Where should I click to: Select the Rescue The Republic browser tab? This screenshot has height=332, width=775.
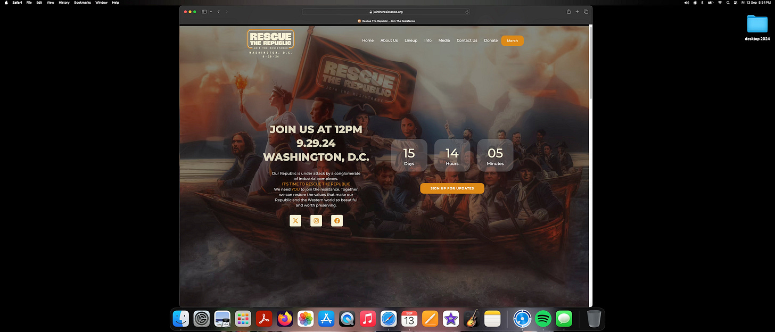[386, 21]
